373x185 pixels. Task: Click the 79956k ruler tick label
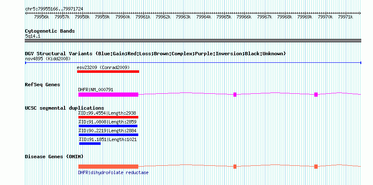click(41, 17)
